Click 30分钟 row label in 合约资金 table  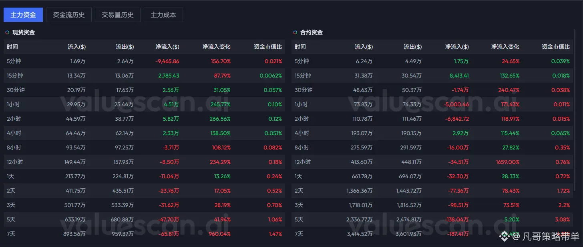304,90
